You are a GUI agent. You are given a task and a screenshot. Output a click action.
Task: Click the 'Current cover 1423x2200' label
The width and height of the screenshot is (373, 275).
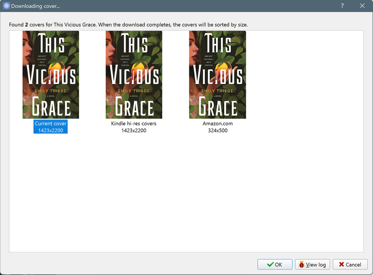[51, 127]
